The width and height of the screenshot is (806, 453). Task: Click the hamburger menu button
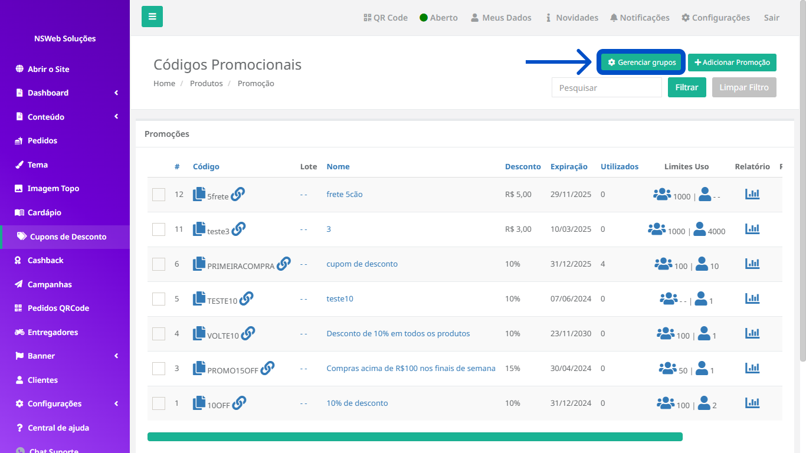(152, 17)
